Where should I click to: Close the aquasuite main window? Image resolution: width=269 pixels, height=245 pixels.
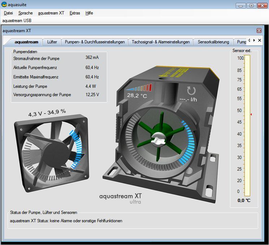(x=262, y=6)
